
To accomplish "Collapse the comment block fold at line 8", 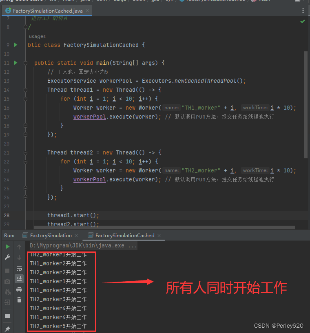I will pyautogui.click(x=26, y=27).
